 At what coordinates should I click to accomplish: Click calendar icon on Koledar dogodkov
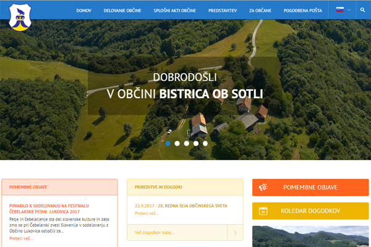coord(263,211)
